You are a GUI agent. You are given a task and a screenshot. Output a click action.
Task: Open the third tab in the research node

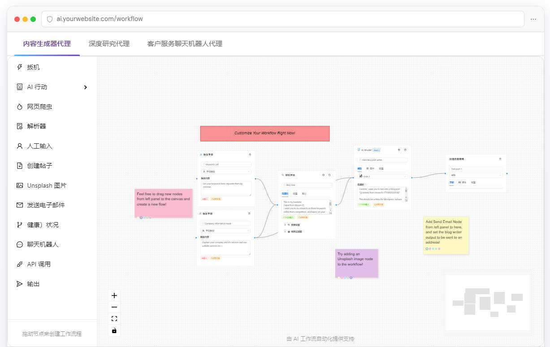point(304,193)
